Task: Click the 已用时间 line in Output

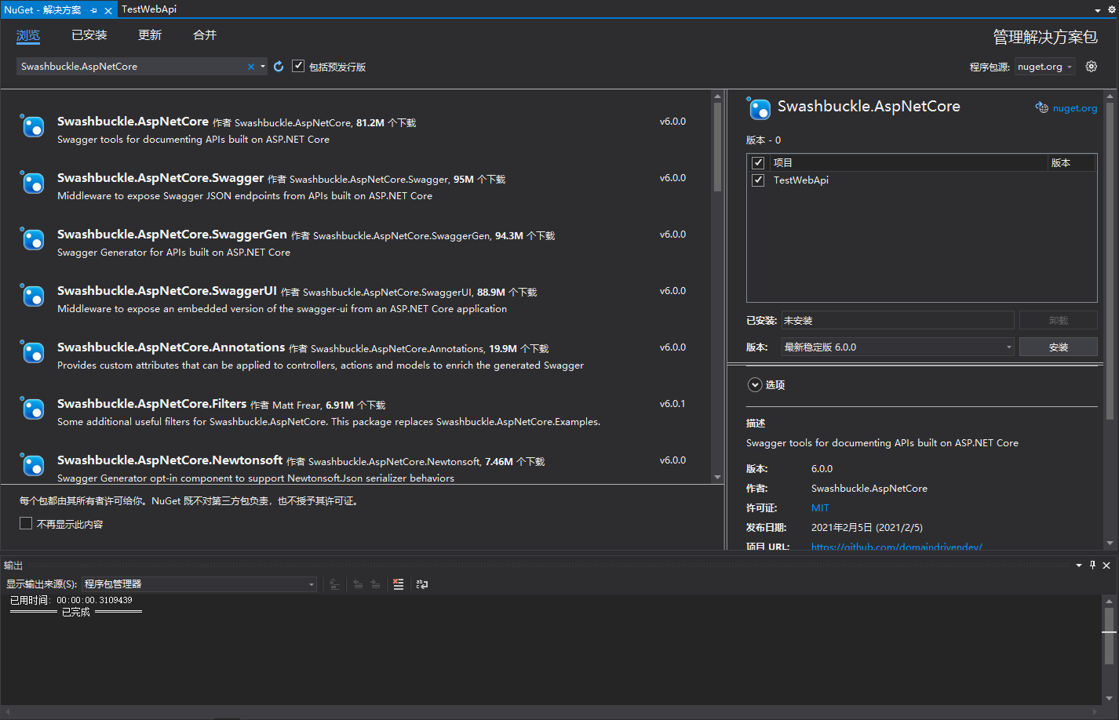Action: (x=71, y=600)
